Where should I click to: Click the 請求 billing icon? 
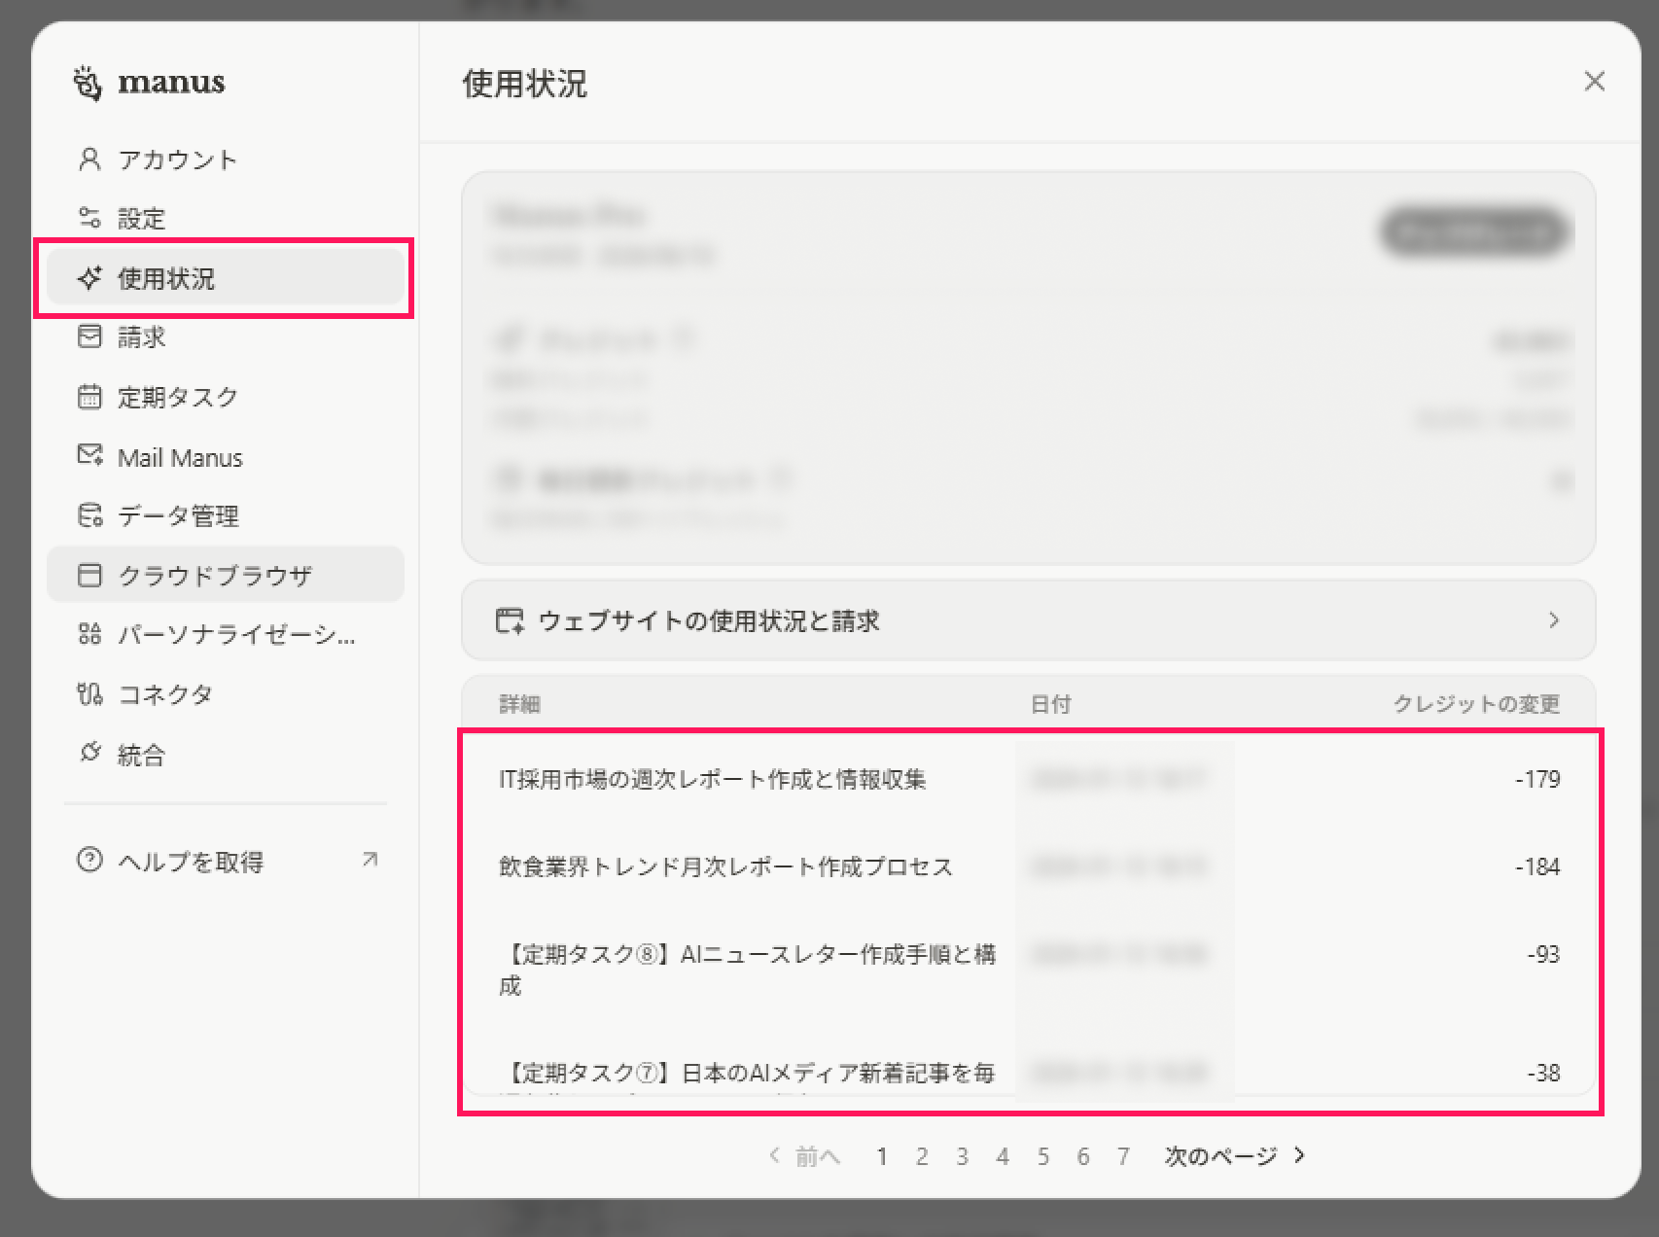point(89,336)
